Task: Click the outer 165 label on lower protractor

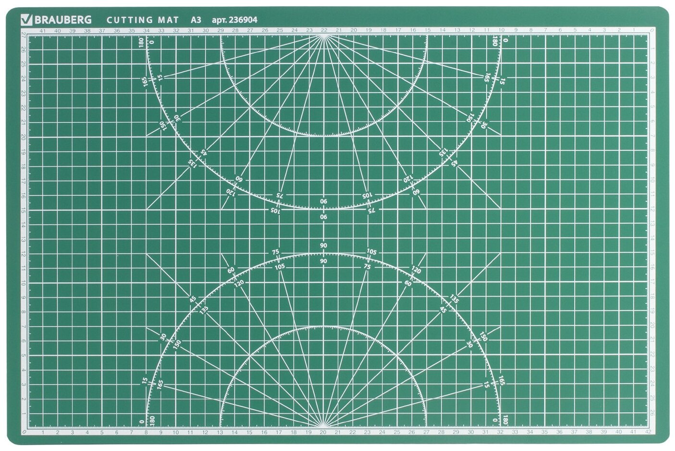Action: 501,381
